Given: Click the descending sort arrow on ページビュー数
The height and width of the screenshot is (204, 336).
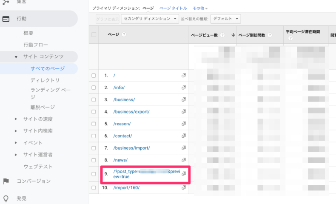Looking at the screenshot, I should [233, 35].
